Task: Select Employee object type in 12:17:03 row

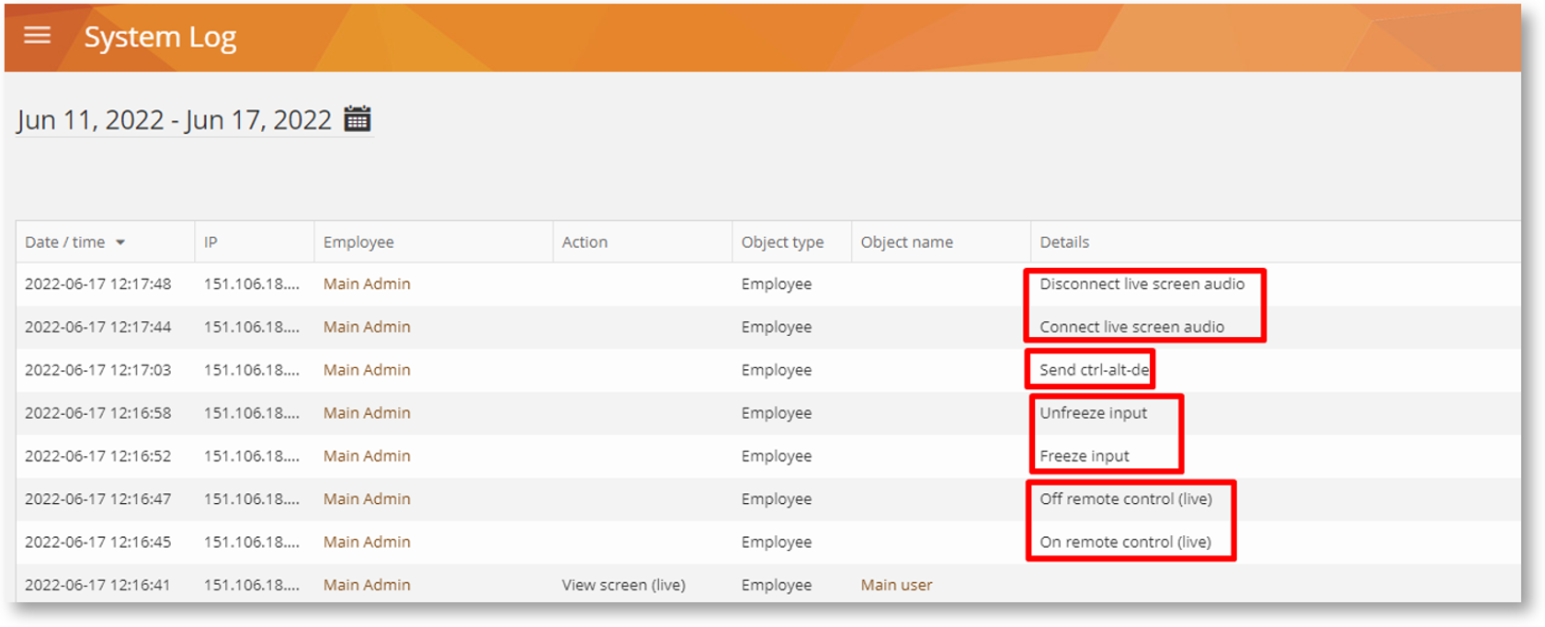Action: coord(777,370)
